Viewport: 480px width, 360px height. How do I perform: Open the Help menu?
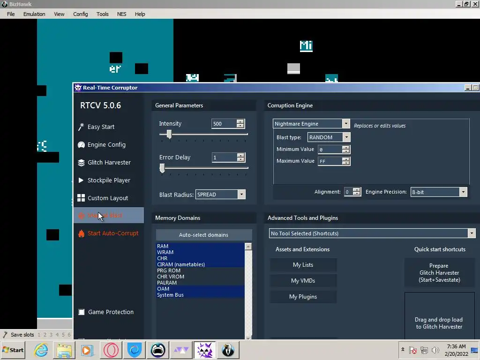click(x=140, y=14)
